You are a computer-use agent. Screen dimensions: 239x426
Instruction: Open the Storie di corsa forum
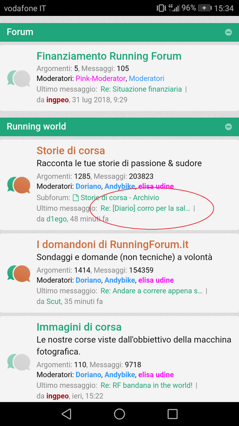pyautogui.click(x=71, y=151)
